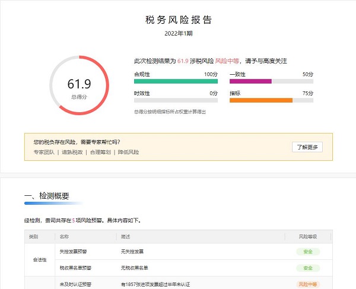This screenshot has width=356, height=289.
Task: Click the 了解更多 button
Action: click(x=307, y=147)
